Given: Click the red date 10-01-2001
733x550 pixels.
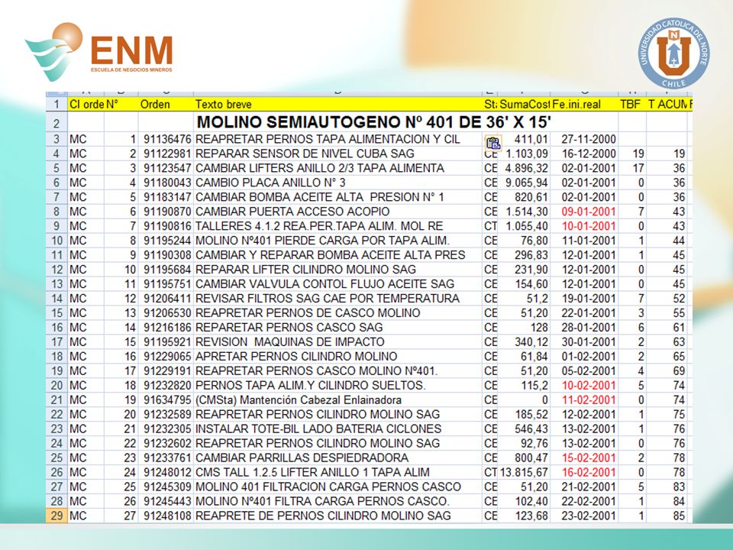Looking at the screenshot, I should pos(589,226).
